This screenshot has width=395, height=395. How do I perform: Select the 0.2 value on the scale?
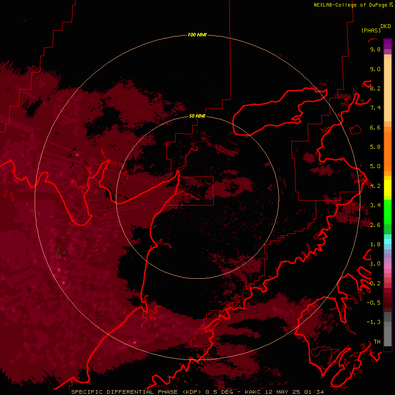click(375, 284)
